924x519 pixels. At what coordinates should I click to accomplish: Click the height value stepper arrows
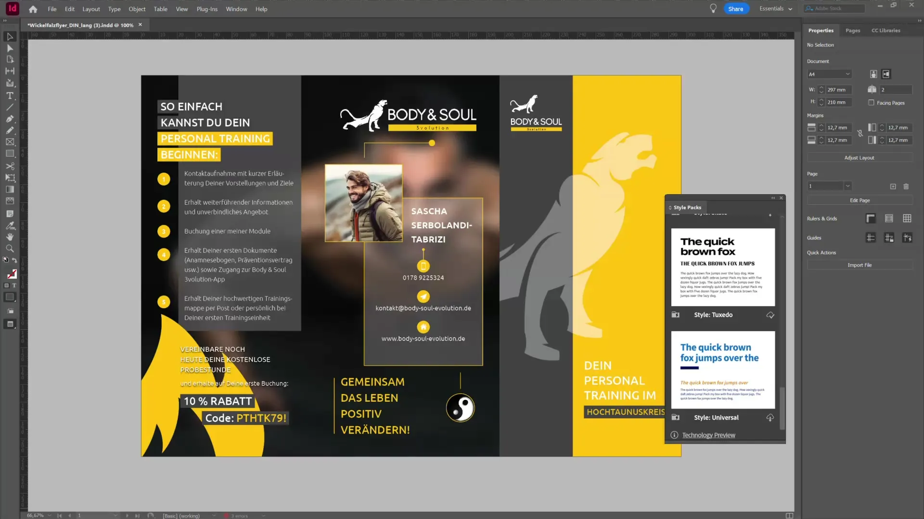(x=821, y=102)
